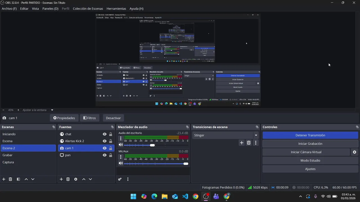Open audio mixer toolbar three-dot menu
This screenshot has width=360, height=202.
(128, 179)
